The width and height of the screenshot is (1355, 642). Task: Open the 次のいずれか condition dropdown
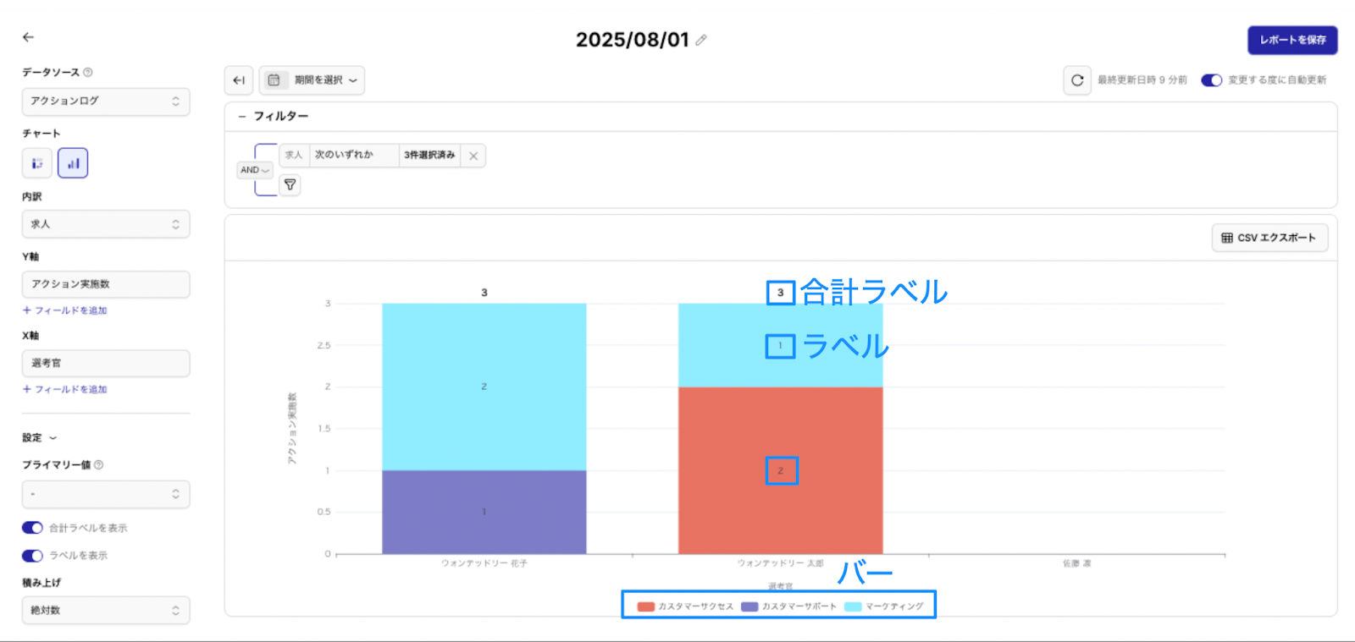tap(354, 156)
